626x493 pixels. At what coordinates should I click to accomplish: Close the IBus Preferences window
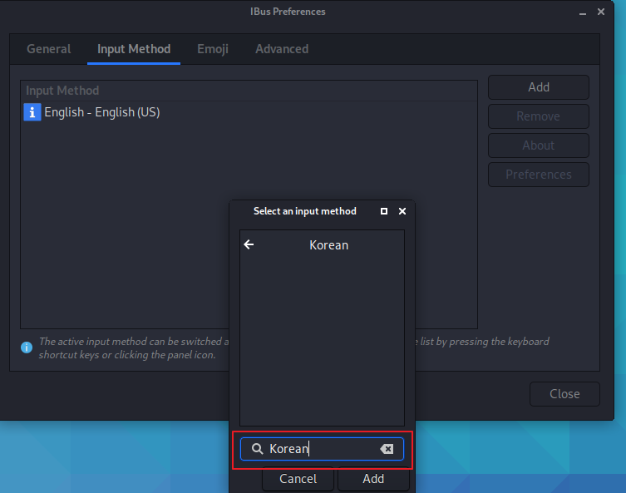601,12
